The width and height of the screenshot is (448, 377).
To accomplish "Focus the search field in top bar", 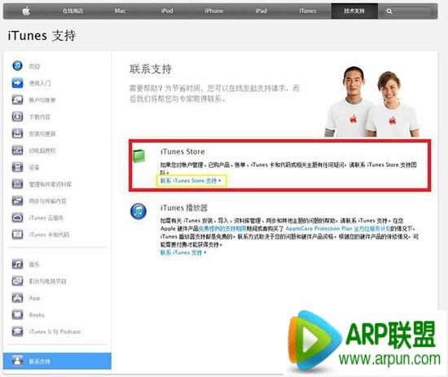I will coord(408,11).
